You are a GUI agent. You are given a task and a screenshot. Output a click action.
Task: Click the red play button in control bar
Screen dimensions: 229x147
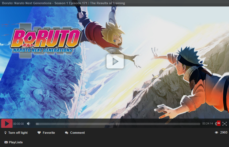7,124
